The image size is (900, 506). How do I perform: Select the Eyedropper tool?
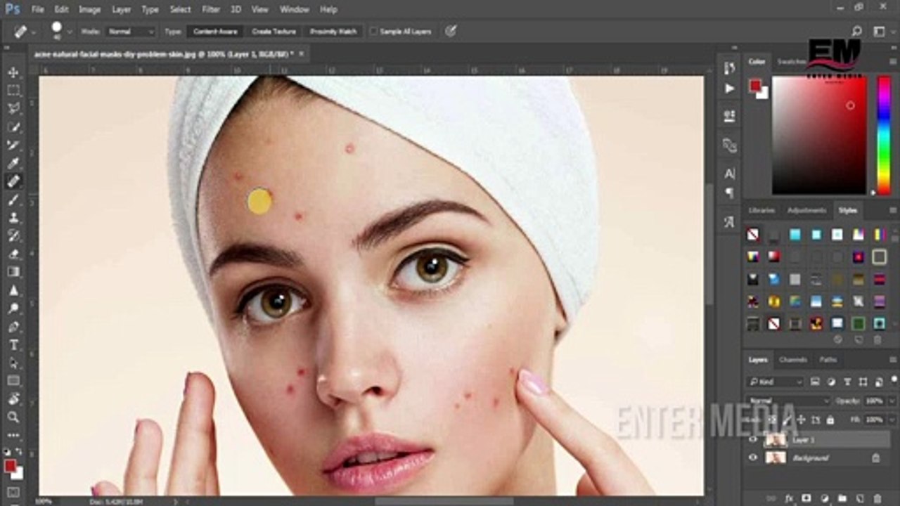point(13,163)
